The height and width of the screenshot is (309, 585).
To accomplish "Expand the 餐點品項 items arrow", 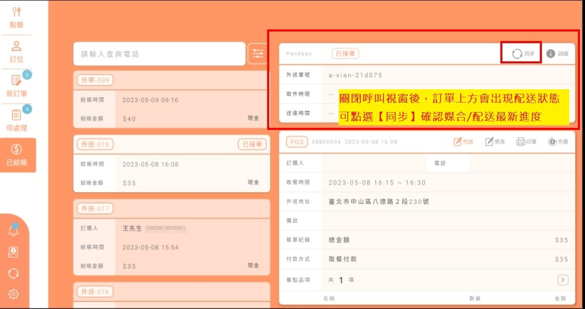I will click(562, 280).
